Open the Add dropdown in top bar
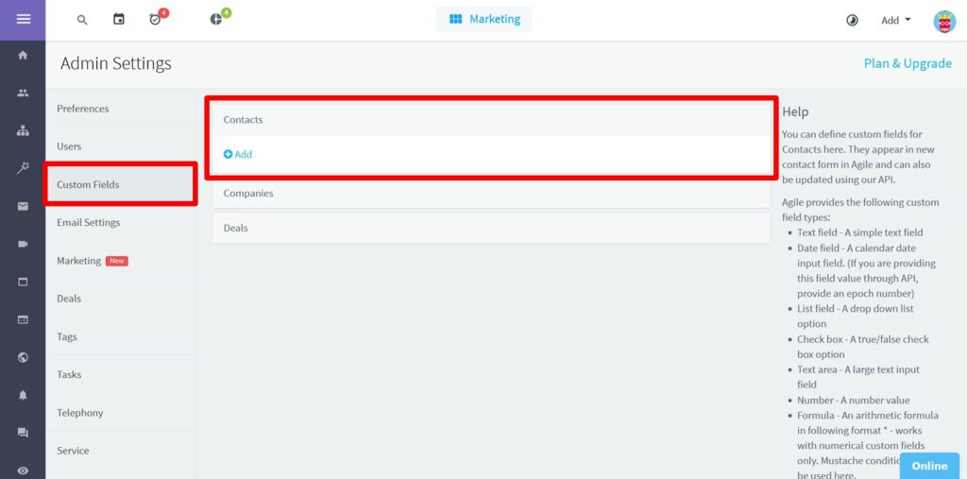 click(x=895, y=20)
